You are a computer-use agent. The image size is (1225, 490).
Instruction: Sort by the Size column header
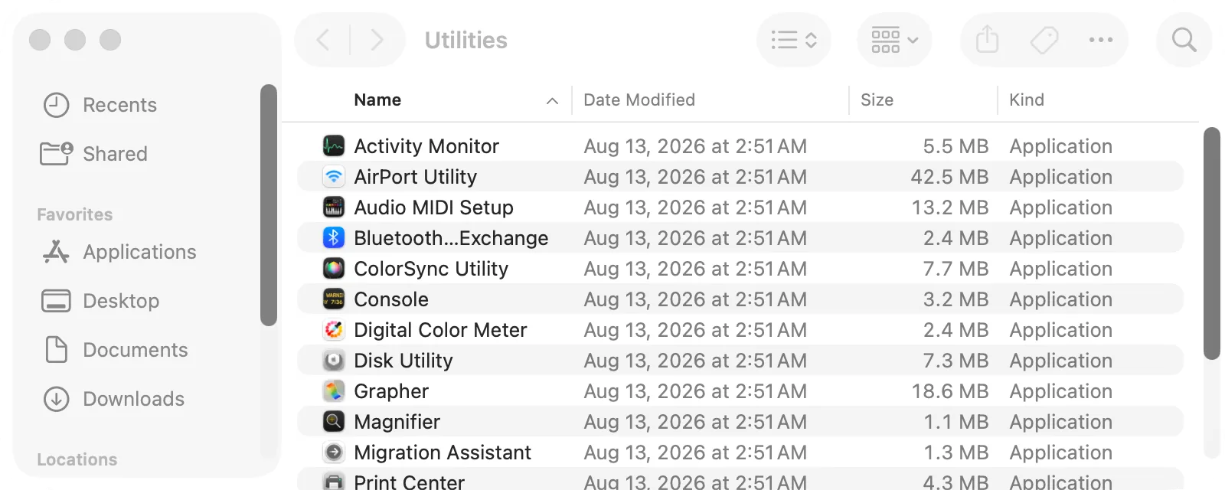(877, 100)
